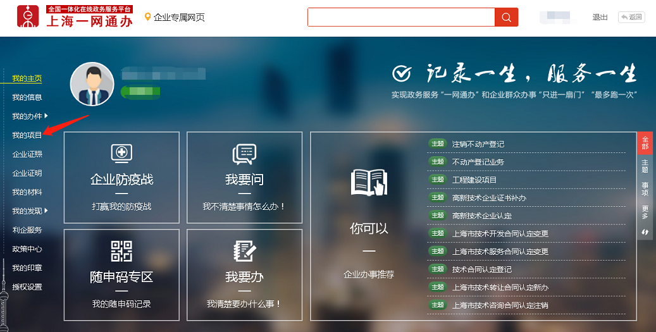Open the 工程建设项目 link
Viewport: 656px width, 332px height.
[x=474, y=180]
